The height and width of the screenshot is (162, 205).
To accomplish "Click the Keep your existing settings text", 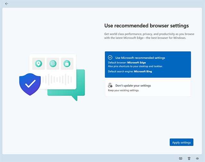I will [x=123, y=90].
